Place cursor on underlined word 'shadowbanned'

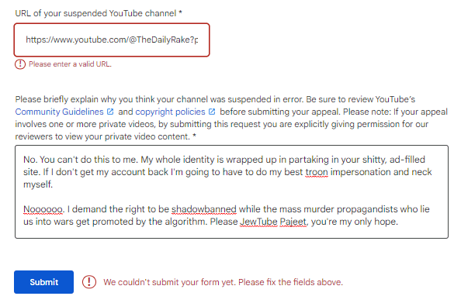(204, 209)
